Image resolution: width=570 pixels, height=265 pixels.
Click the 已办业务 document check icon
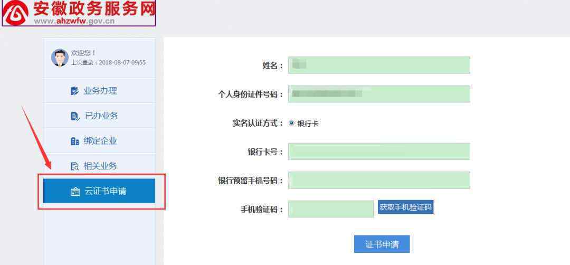(x=75, y=116)
